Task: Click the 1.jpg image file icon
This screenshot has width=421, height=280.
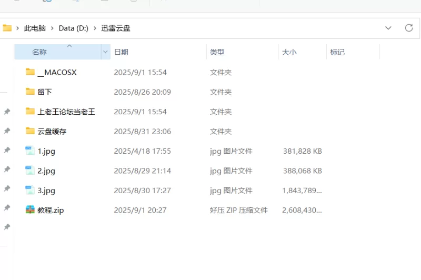Action: click(30, 151)
